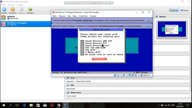Dismiss the keyboard auto-capture notification
Viewport: 192px width, 108px height.
click(147, 20)
